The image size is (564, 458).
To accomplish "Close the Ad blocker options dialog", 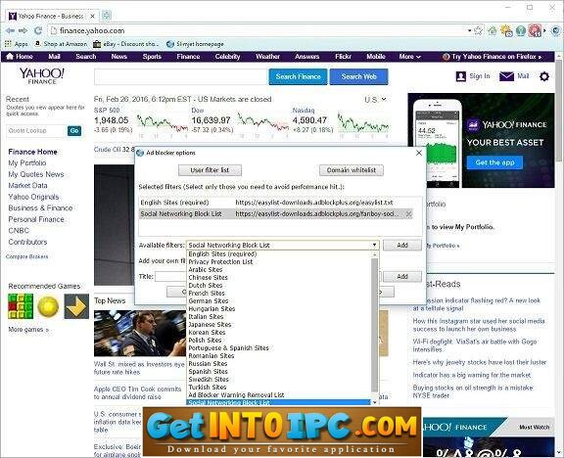I will [x=419, y=153].
